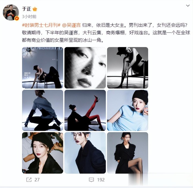Open the kneeling white shirt photo
193x188 pixels.
coord(43,110)
